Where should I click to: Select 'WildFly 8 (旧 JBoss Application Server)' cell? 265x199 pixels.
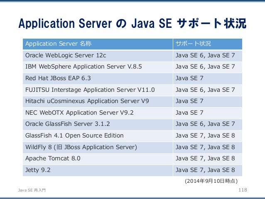pyautogui.click(x=98, y=147)
